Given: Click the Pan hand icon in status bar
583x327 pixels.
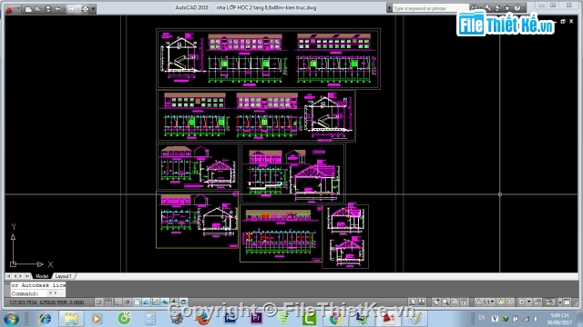Looking at the screenshot, I should [x=436, y=302].
